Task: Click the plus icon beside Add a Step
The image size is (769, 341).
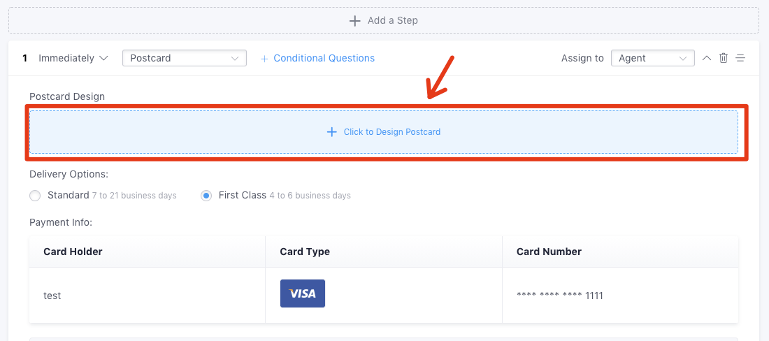Action: [x=354, y=20]
